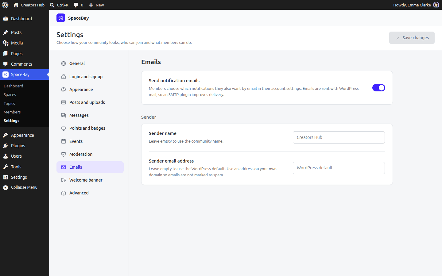Screen dimensions: 442x276
Task: Open Users in the WordPress sidebar
Action: [x=25, y=156]
